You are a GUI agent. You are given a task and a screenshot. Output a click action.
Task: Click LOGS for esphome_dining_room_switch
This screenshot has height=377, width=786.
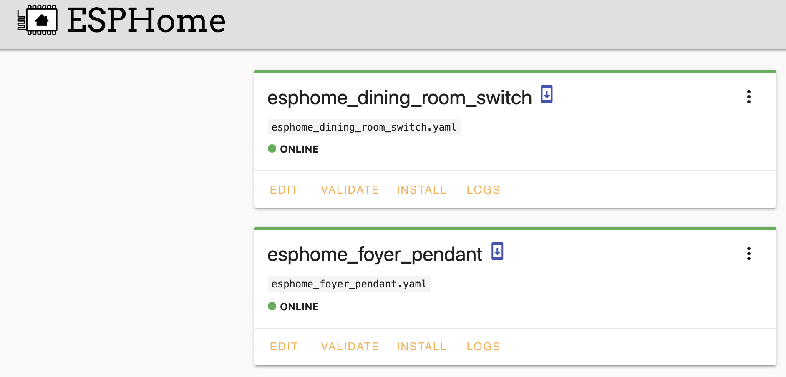(x=483, y=189)
